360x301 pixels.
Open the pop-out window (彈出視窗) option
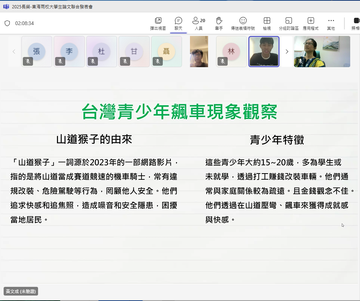pos(158,24)
